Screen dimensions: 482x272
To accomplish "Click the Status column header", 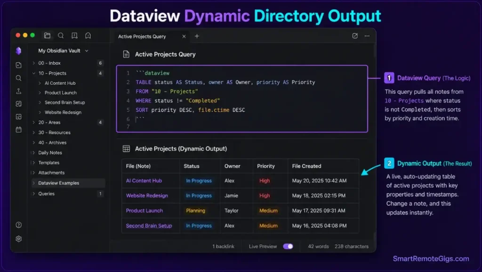I will pos(192,166).
